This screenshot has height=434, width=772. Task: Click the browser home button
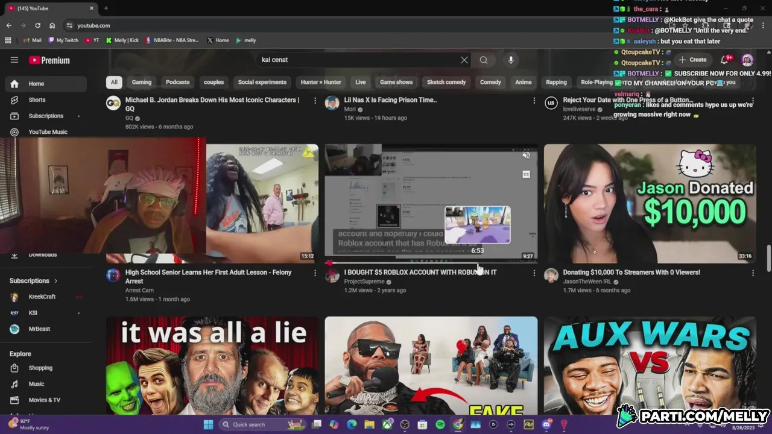(52, 25)
